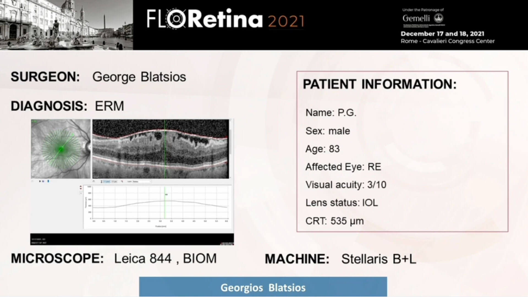Click the 'MACHINE:' label
528x297 pixels.
tap(297, 259)
